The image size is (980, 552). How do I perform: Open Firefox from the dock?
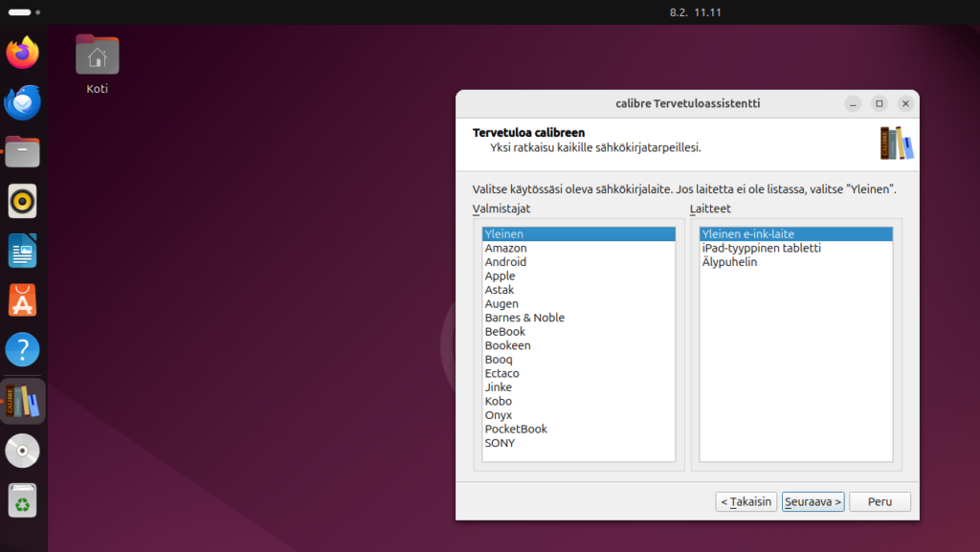[23, 52]
